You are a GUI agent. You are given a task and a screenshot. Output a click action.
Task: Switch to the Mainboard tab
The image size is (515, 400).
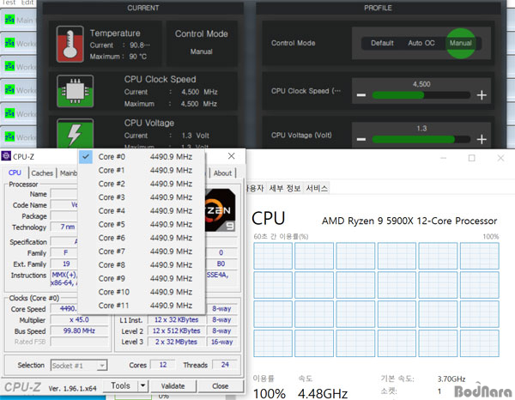click(69, 173)
